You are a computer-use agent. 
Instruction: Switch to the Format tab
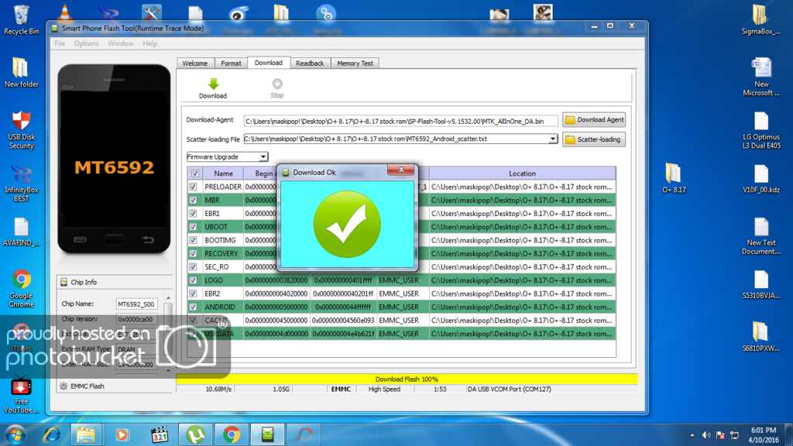coord(231,63)
